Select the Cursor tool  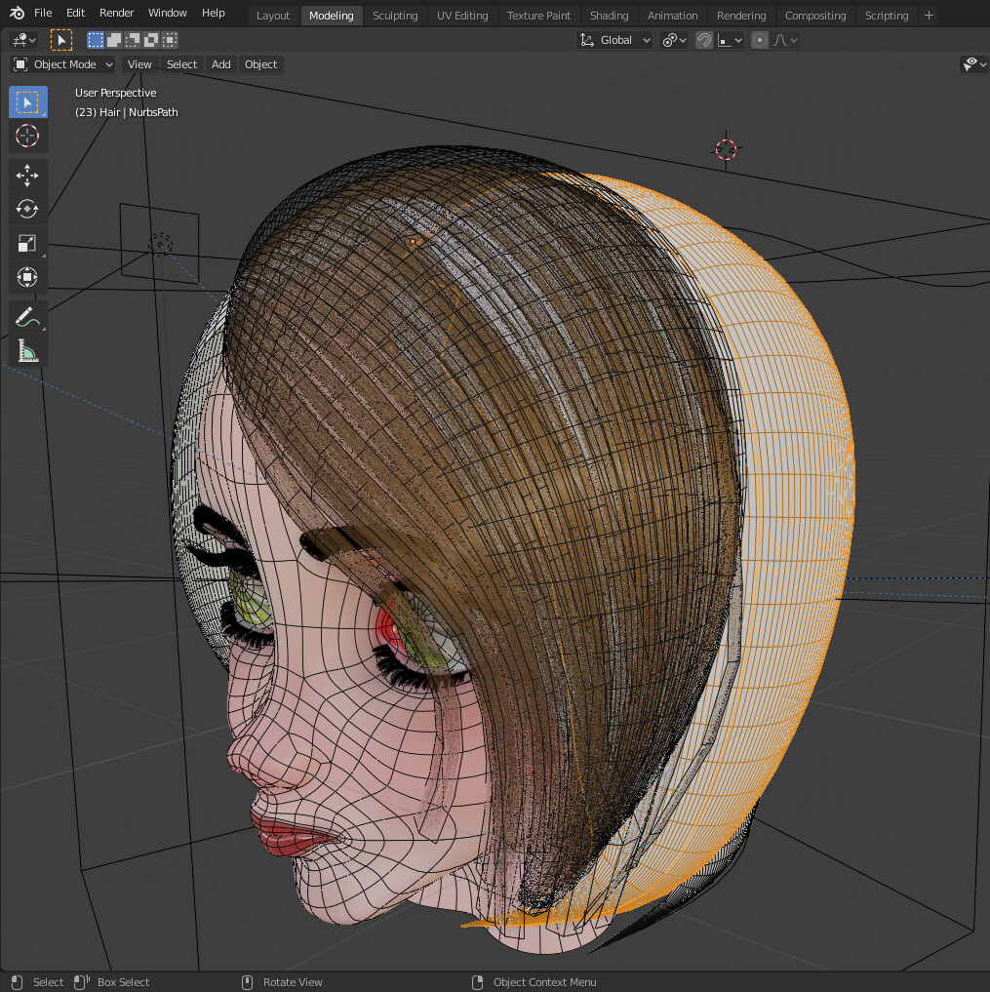point(27,136)
